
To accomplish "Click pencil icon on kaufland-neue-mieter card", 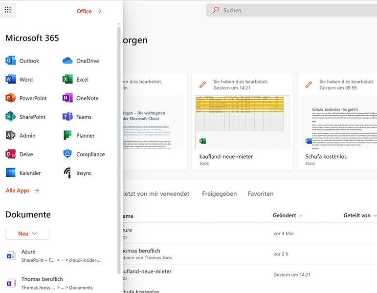I will (x=203, y=84).
